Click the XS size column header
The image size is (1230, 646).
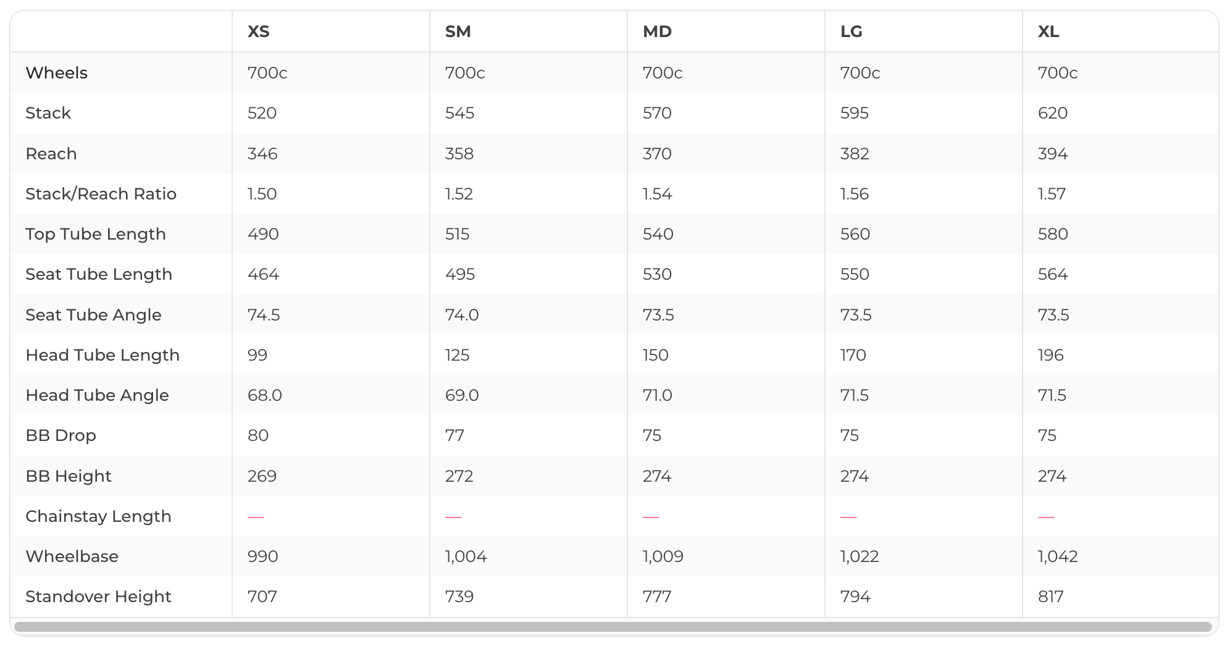click(258, 31)
